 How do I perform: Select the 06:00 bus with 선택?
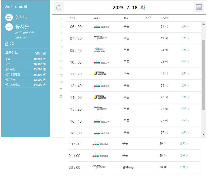click(x=185, y=26)
